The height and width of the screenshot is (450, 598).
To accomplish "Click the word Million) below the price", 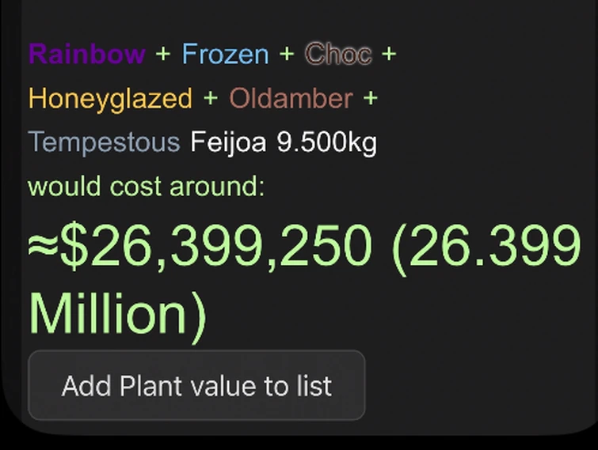I will click(117, 314).
